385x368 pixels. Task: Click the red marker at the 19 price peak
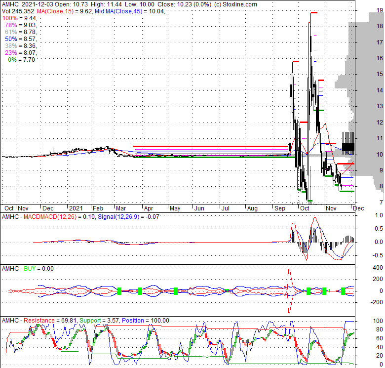coord(314,12)
